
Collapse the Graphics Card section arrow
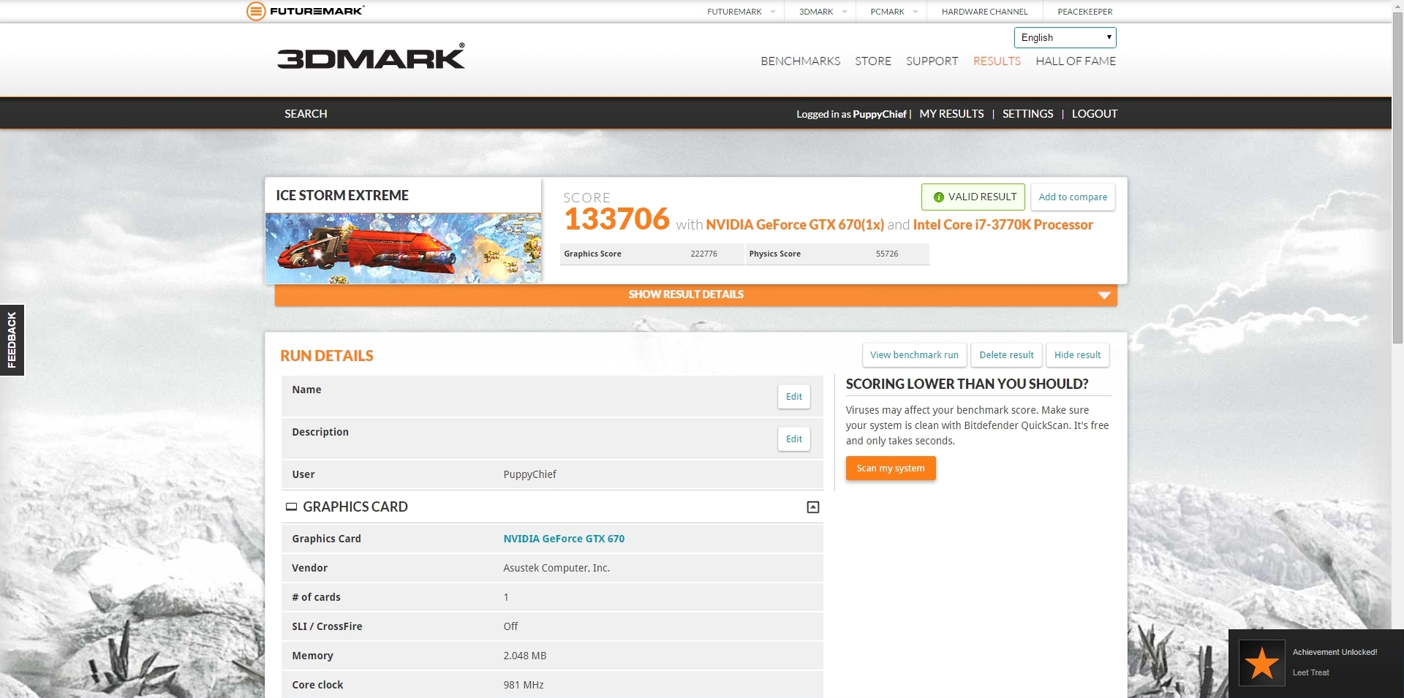[x=812, y=506]
